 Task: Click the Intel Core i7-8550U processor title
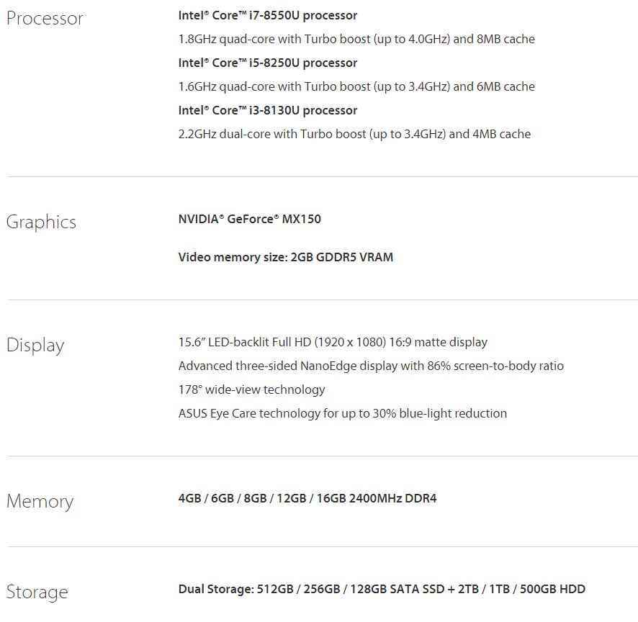pos(268,15)
